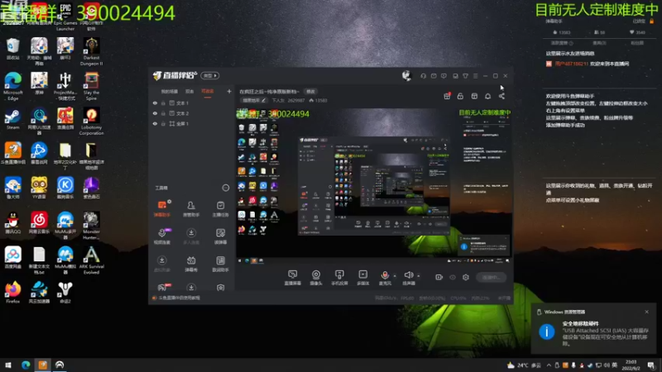This screenshot has width=662, height=372.
Task: Toggle the lock on source 文本 1
Action: 163,103
